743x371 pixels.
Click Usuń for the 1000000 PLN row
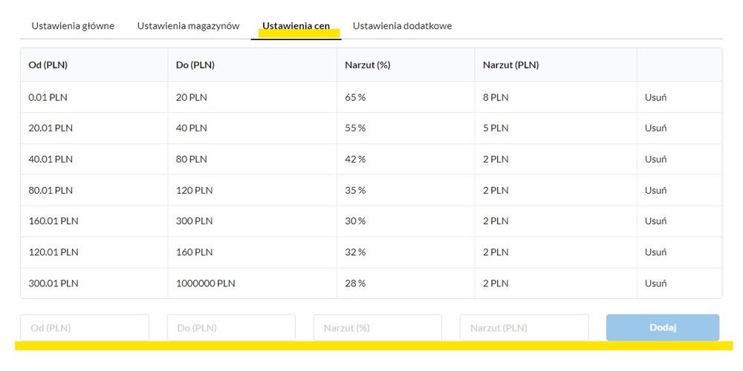click(655, 283)
